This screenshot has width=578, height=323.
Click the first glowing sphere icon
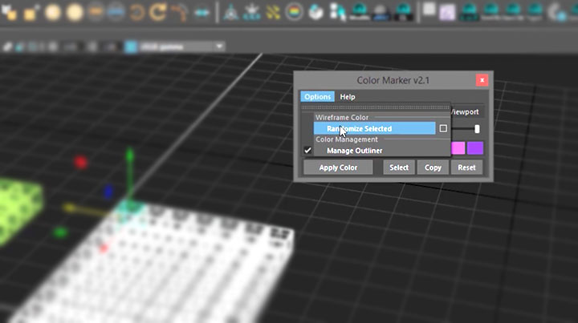tap(52, 13)
